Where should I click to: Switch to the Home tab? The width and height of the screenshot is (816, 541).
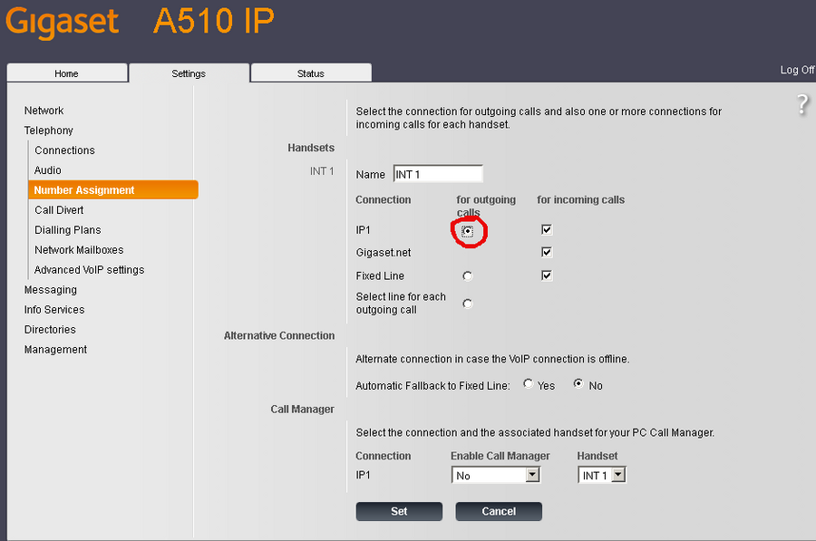point(66,73)
